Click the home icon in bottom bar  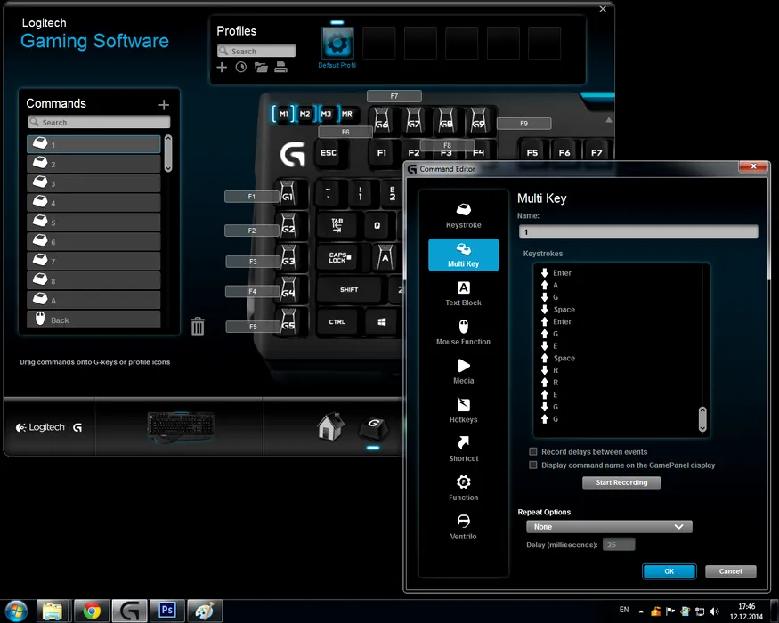pos(330,427)
